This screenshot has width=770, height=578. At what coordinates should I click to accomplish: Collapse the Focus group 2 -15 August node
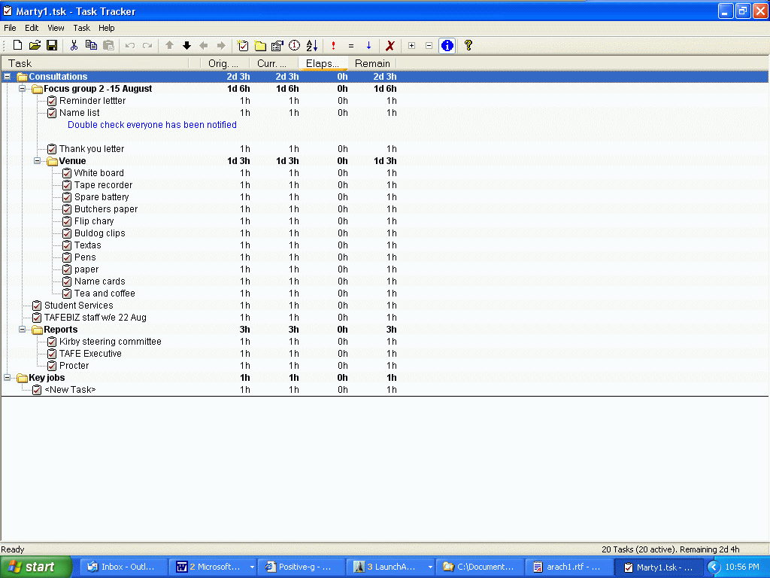pos(22,89)
